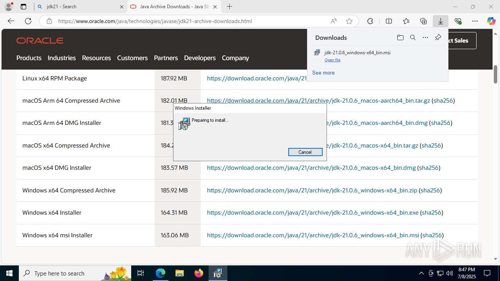The width and height of the screenshot is (500, 281).
Task: Click the browser profile avatar icon
Action: (x=9, y=6)
